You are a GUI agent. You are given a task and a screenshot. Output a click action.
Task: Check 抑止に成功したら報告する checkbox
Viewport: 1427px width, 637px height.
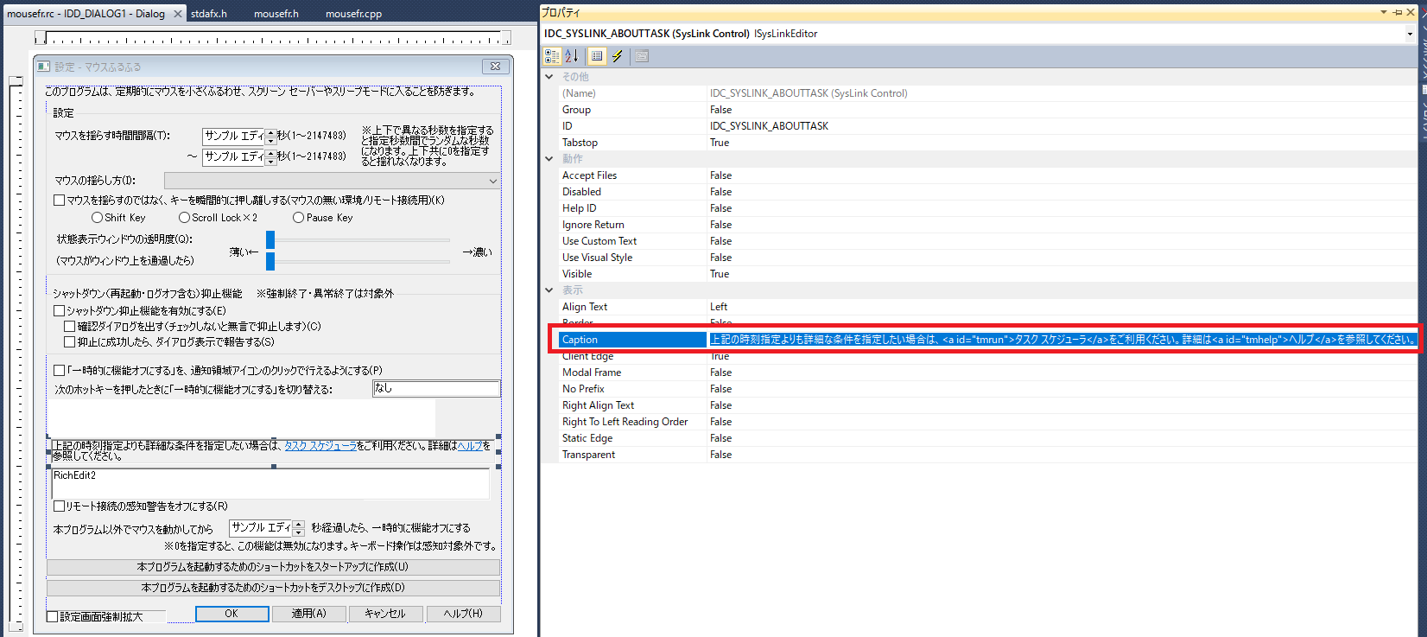[70, 342]
